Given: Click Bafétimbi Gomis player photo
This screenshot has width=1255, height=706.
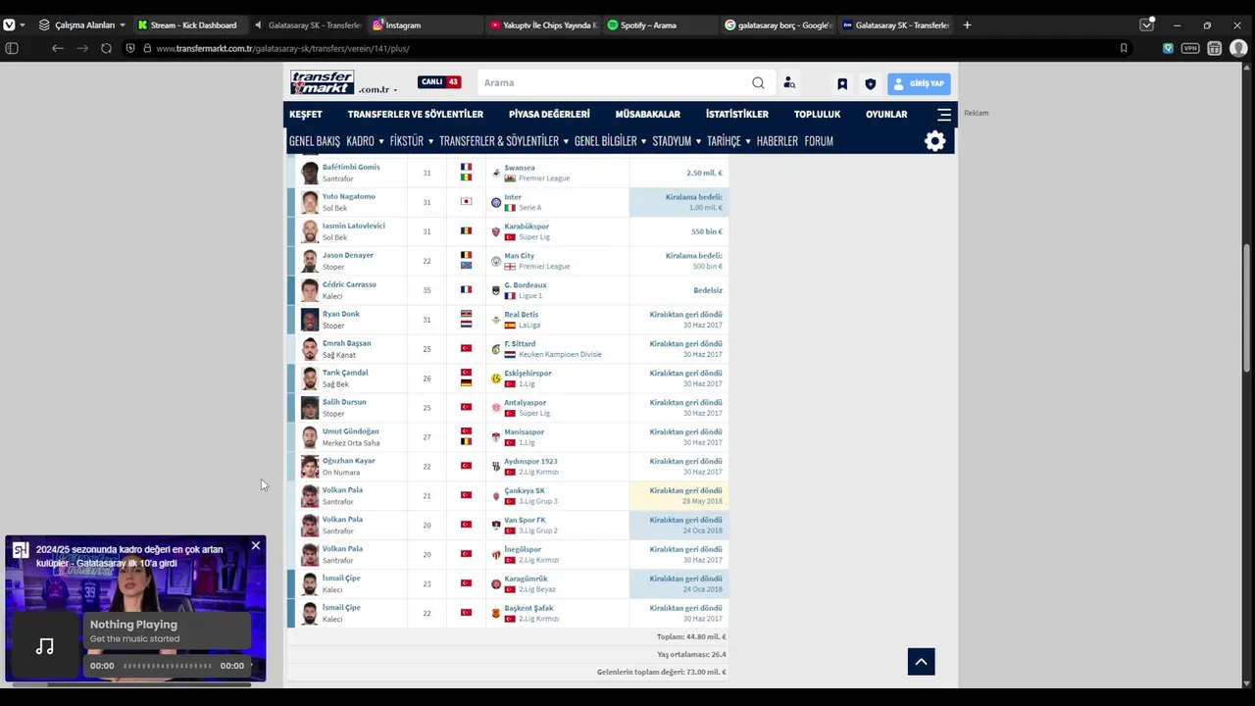Looking at the screenshot, I should tap(310, 173).
